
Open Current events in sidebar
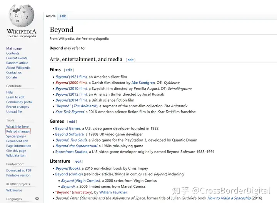click(x=17, y=58)
